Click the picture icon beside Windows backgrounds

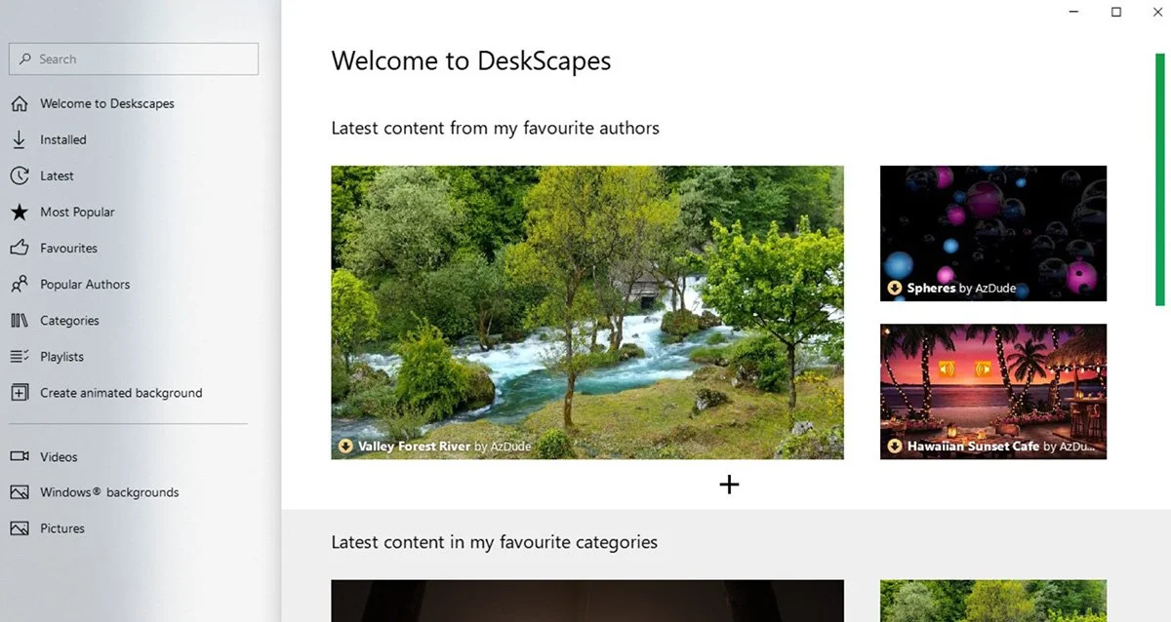click(20, 492)
